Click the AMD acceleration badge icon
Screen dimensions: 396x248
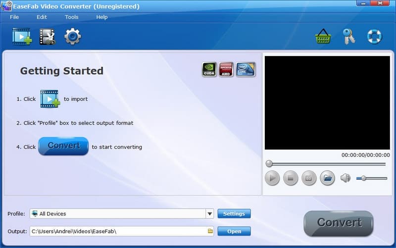226,69
